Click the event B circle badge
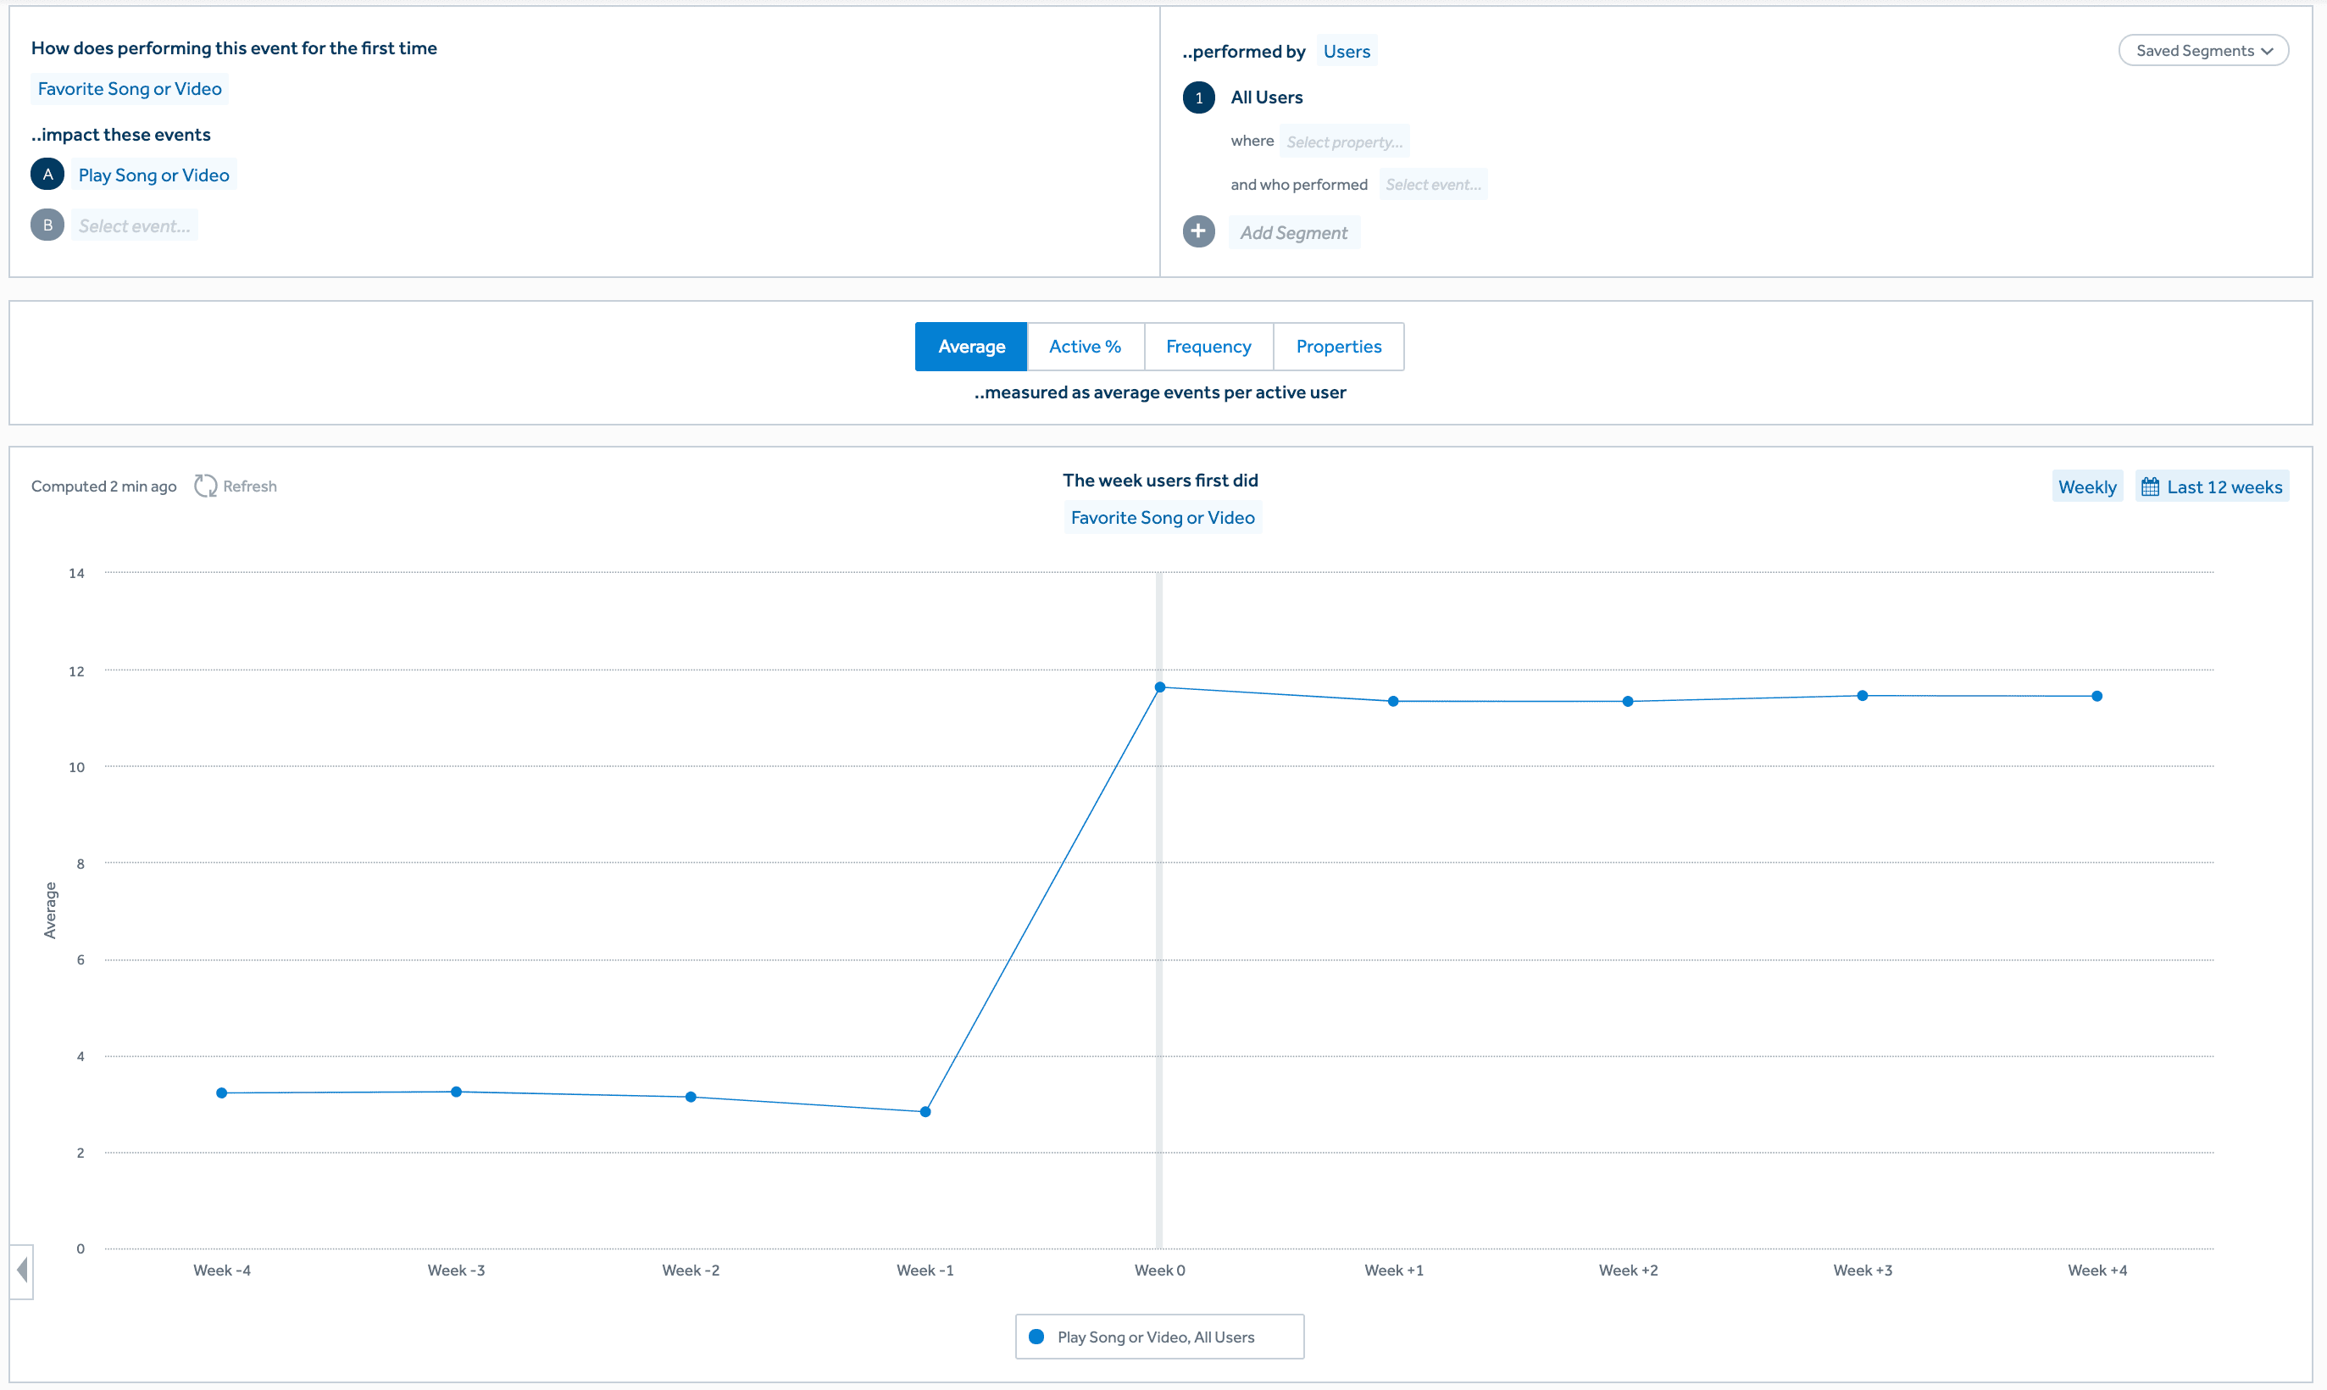The height and width of the screenshot is (1390, 2327). 47,225
